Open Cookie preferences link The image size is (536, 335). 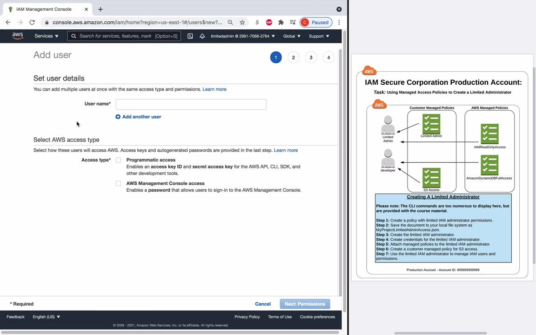pyautogui.click(x=318, y=317)
